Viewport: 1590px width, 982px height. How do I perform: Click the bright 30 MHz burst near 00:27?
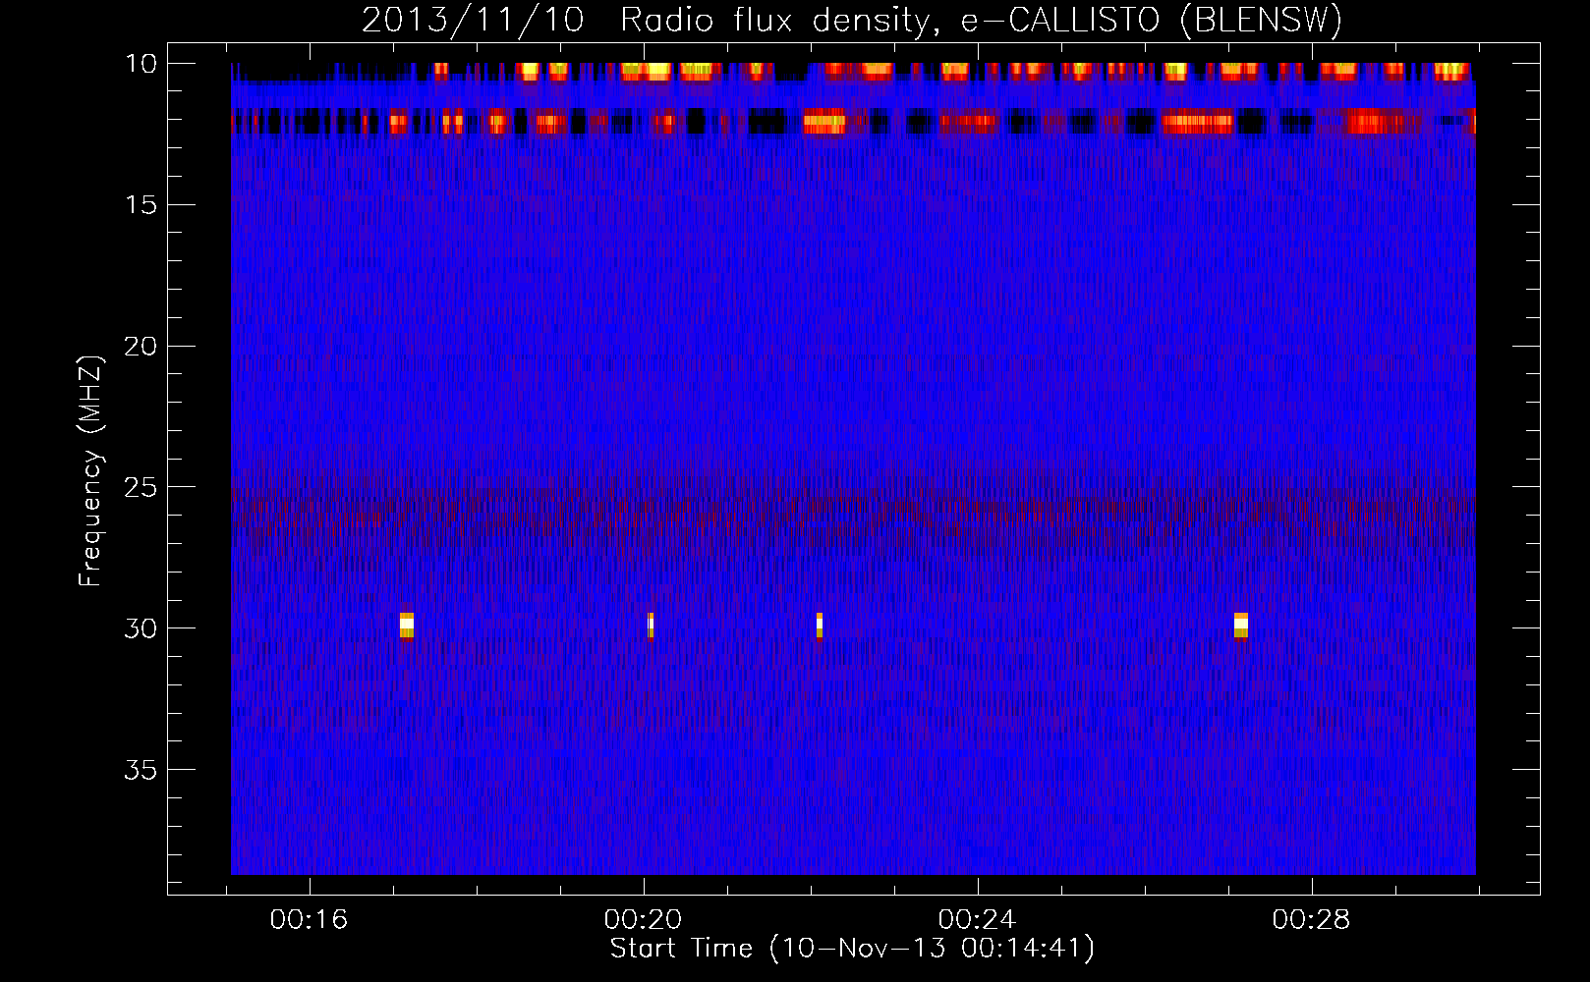(1241, 625)
